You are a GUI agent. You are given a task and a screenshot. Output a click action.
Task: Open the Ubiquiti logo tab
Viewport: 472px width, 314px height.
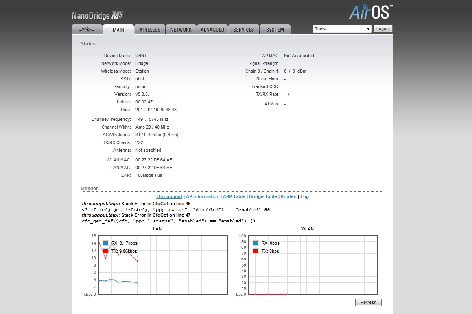click(87, 30)
